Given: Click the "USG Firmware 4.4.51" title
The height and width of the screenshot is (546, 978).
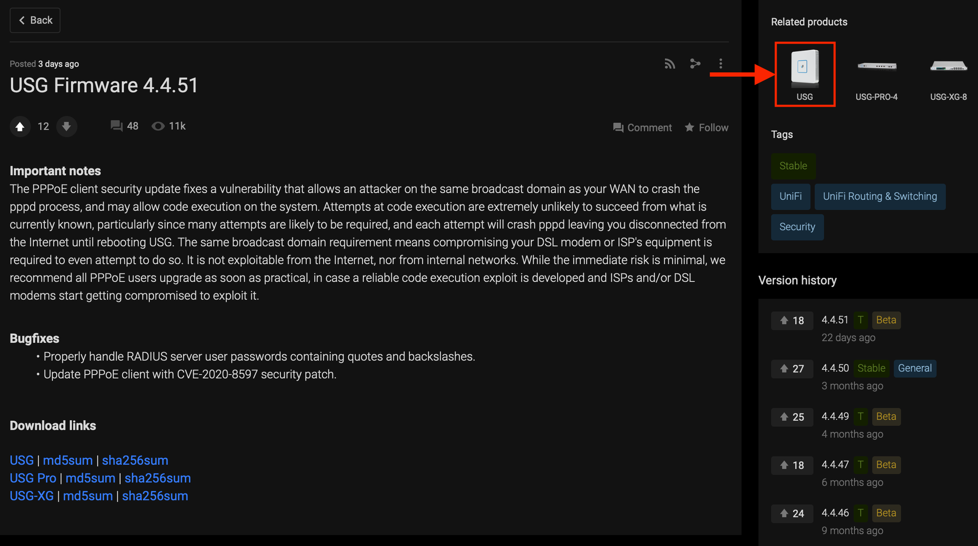Looking at the screenshot, I should point(104,86).
